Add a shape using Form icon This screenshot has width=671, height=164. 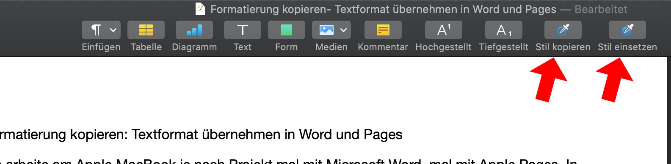pos(287,30)
